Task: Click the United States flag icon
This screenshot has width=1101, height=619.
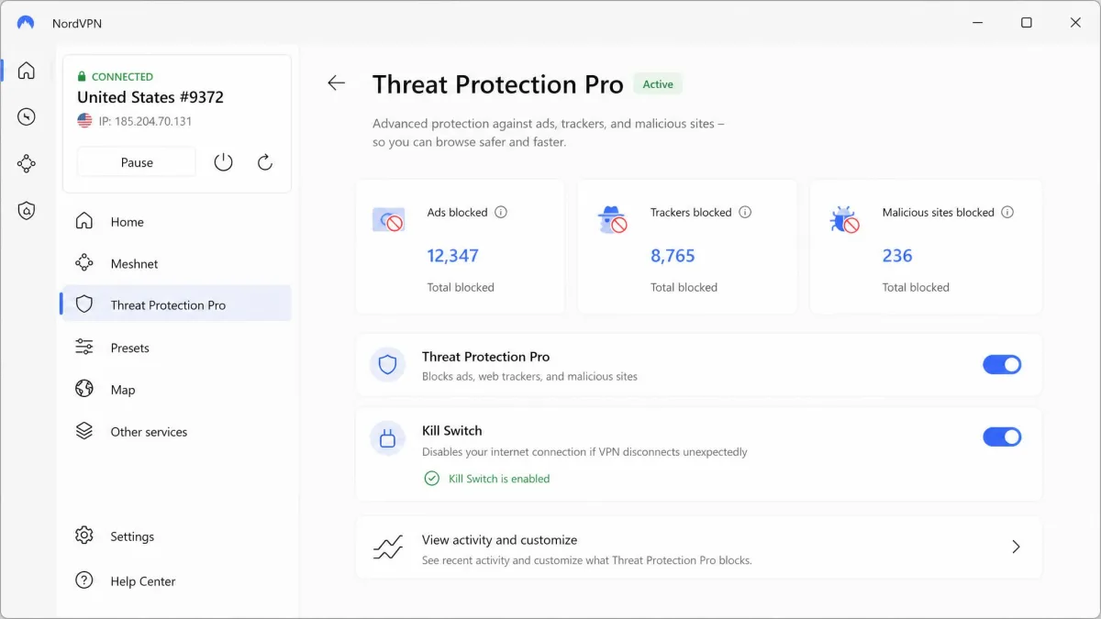Action: click(x=84, y=121)
